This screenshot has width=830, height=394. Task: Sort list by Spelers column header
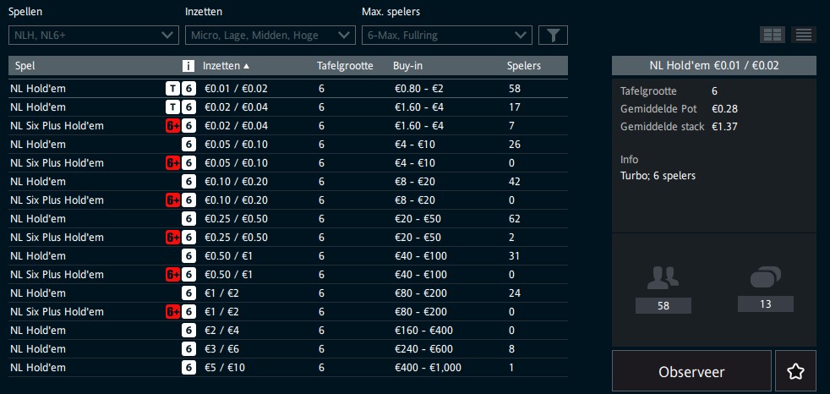tap(523, 66)
